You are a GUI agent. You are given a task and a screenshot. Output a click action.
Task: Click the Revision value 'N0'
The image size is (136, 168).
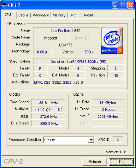pos(116,75)
